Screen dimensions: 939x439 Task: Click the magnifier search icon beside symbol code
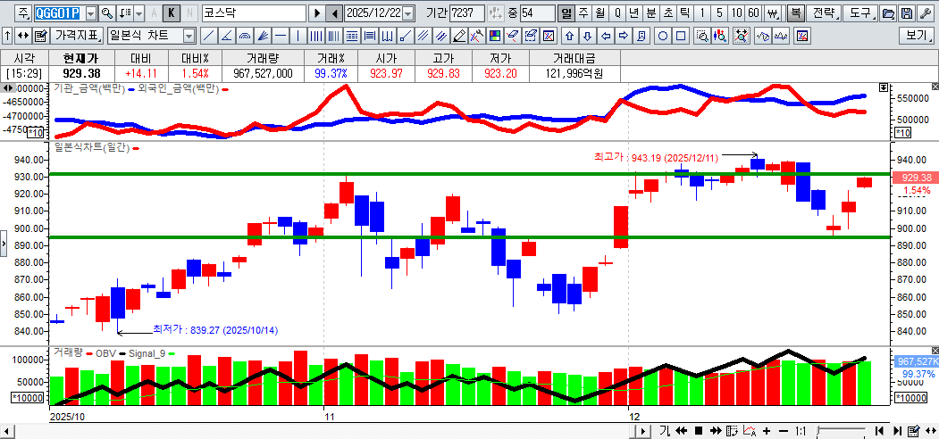(107, 13)
